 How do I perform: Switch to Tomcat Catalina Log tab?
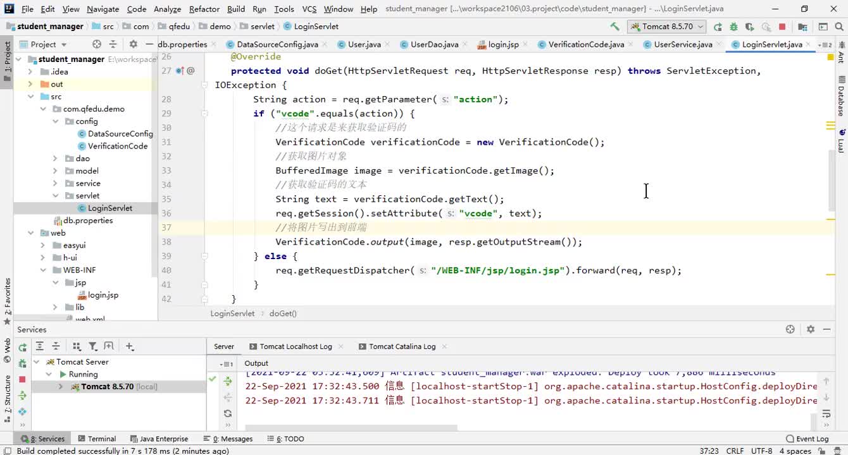click(x=402, y=346)
